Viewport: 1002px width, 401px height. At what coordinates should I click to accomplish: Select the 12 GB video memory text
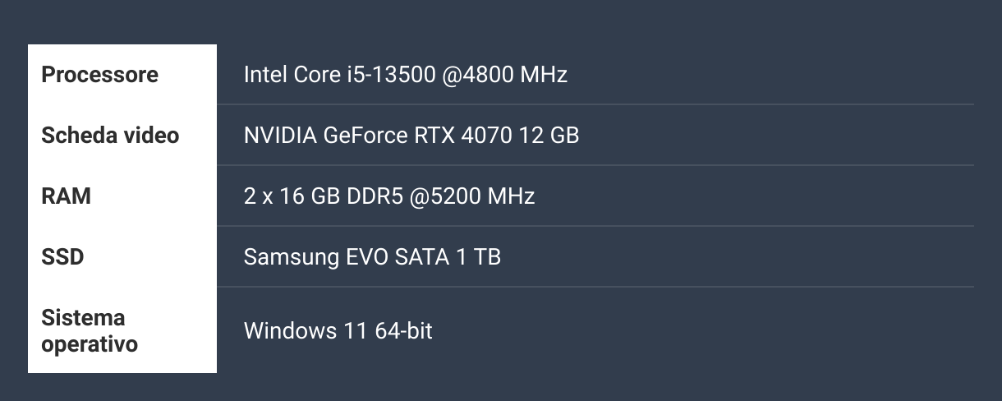click(x=549, y=136)
